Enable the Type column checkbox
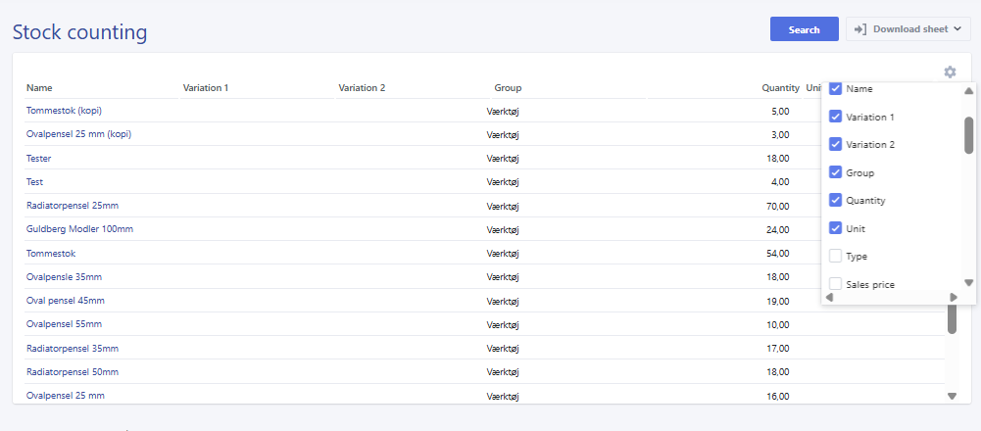Viewport: 981px width, 431px height. 836,256
